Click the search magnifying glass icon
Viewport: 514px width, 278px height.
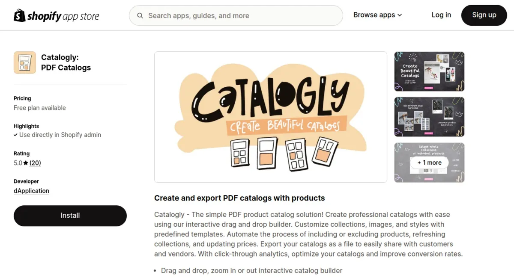pyautogui.click(x=140, y=15)
